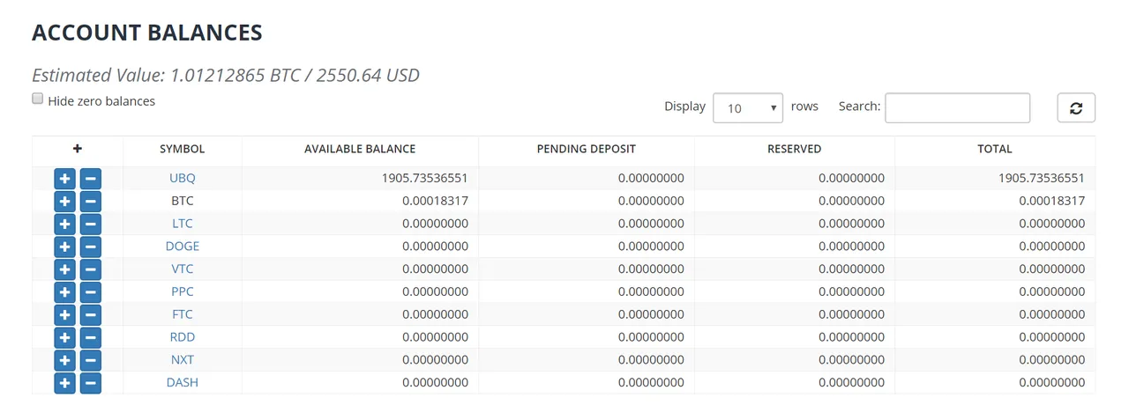The height and width of the screenshot is (405, 1129).
Task: Open the DASH symbol link
Action: point(183,383)
